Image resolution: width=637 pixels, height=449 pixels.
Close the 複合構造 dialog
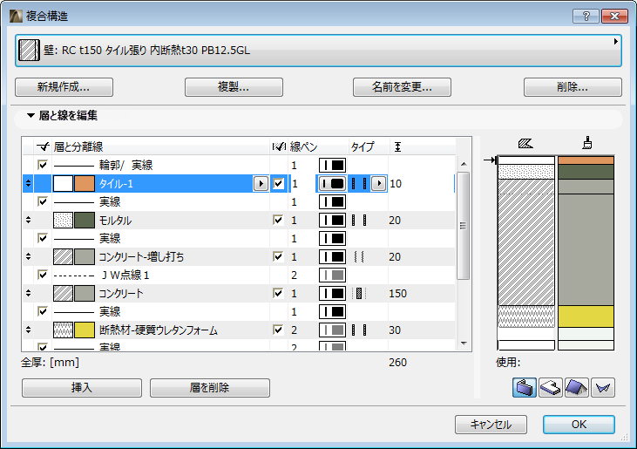click(614, 17)
